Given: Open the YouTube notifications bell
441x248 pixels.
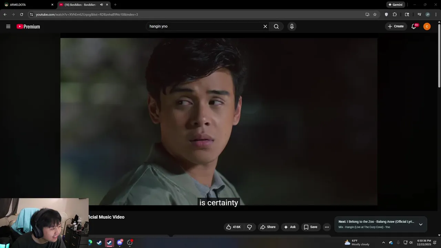Looking at the screenshot, I should click(414, 27).
